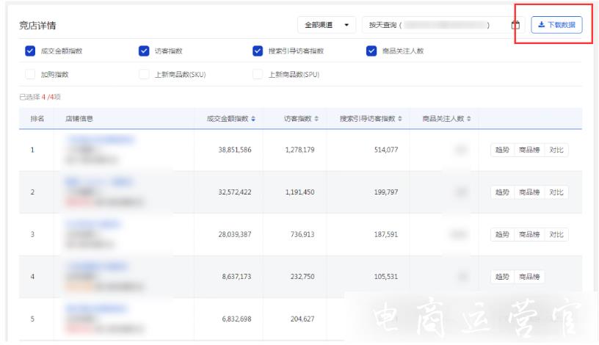Screen dimensions: 599x345
Task: Uncheck the 搜索引导访客指数 checkbox
Action: [x=257, y=51]
